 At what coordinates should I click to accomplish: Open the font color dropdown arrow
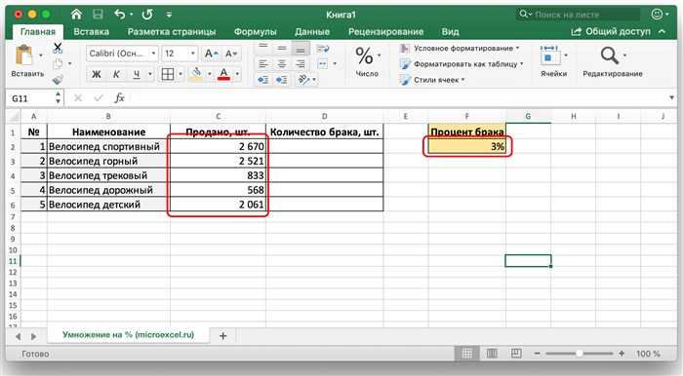pyautogui.click(x=237, y=74)
